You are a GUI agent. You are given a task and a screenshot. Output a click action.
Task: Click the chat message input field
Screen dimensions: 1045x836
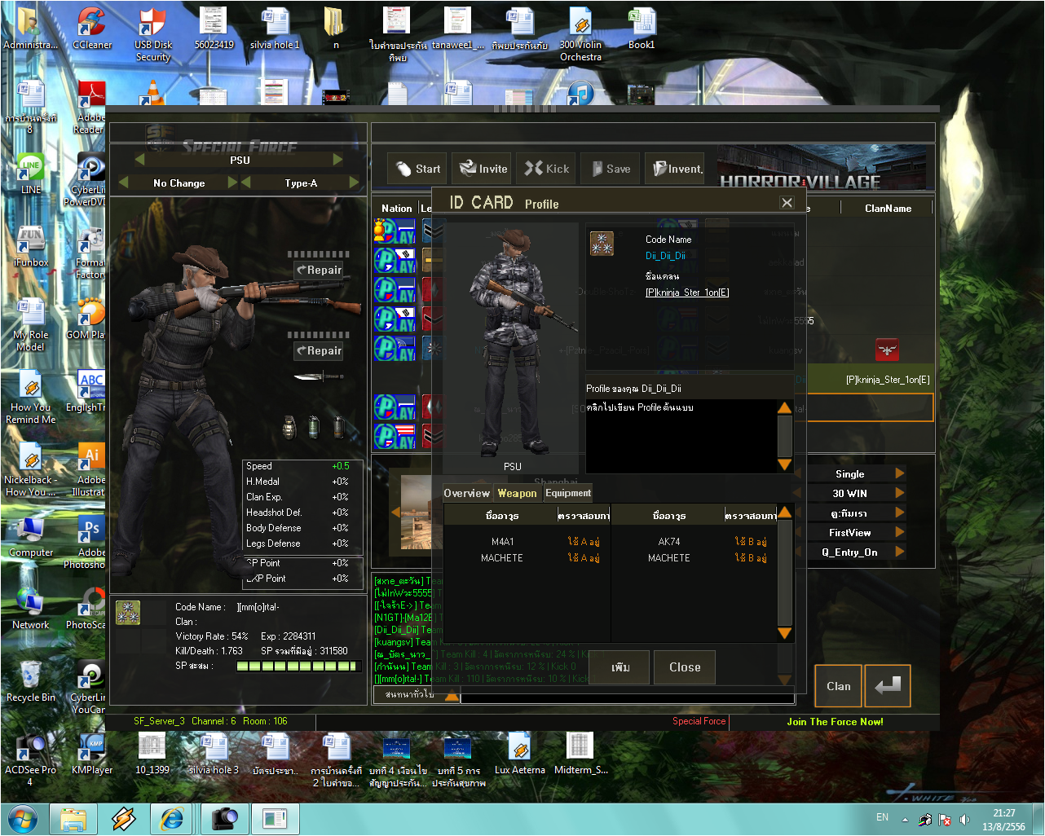[627, 697]
